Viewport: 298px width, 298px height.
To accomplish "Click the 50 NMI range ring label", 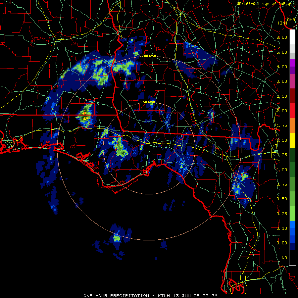I will [149, 102].
